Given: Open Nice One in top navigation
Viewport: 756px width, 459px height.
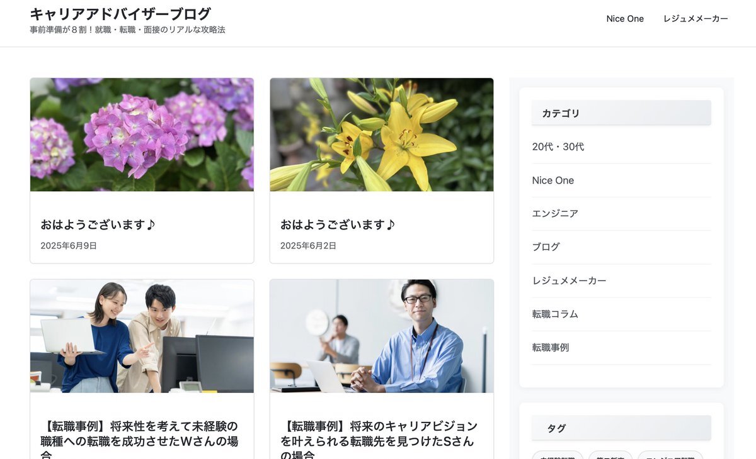Looking at the screenshot, I should pyautogui.click(x=625, y=19).
